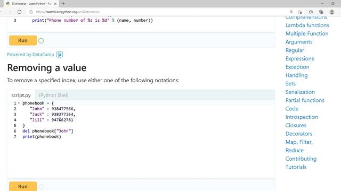Image resolution: width=341 pixels, height=191 pixels.
Task: Open the browser profile avatar
Action: (x=332, y=12)
